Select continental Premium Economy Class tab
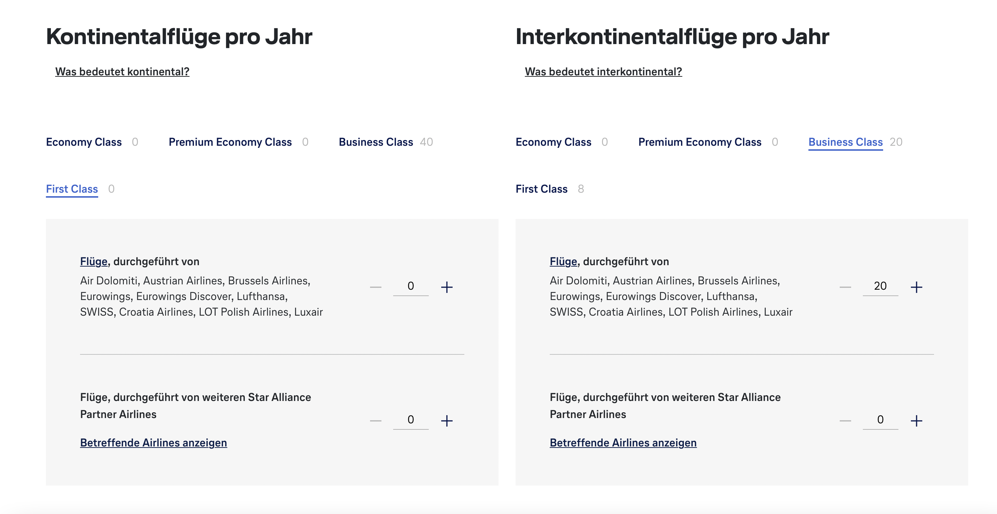997x514 pixels. pos(230,142)
